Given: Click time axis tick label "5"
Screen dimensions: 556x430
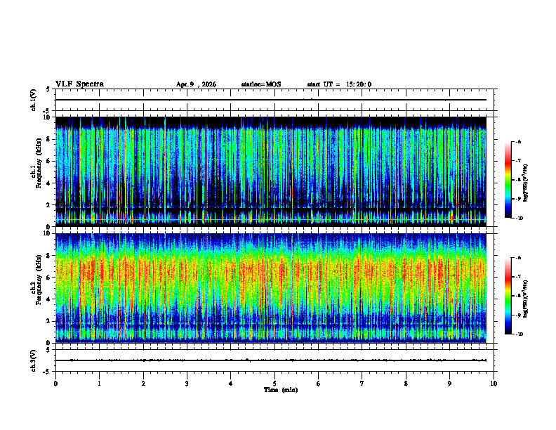Looking at the screenshot, I should [x=274, y=384].
